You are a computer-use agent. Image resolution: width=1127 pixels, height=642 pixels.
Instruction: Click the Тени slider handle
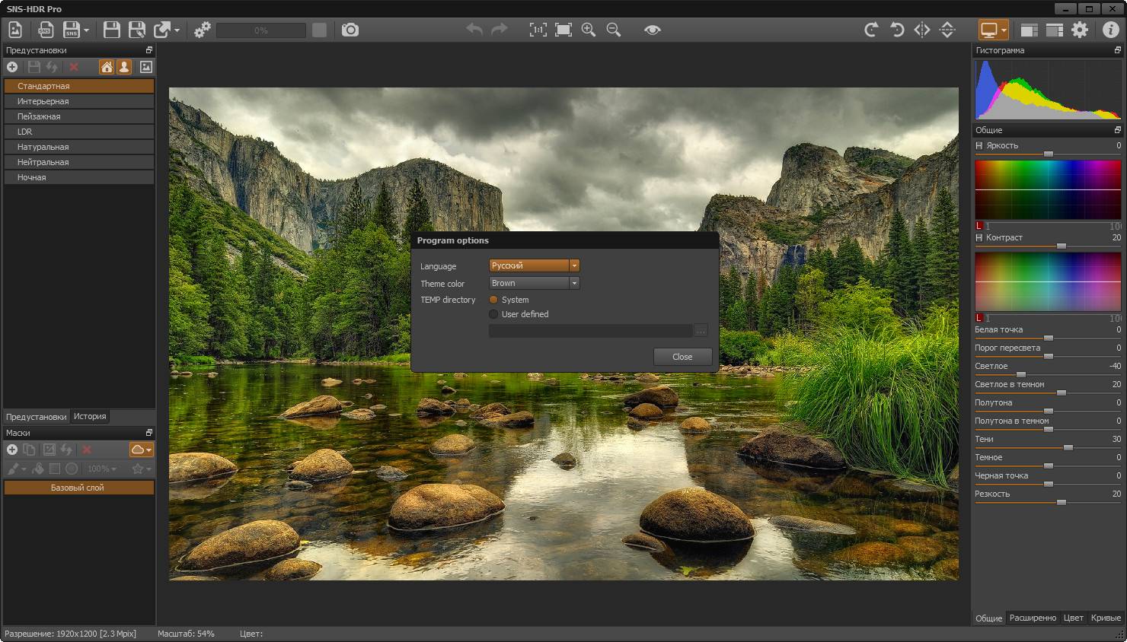click(x=1068, y=448)
